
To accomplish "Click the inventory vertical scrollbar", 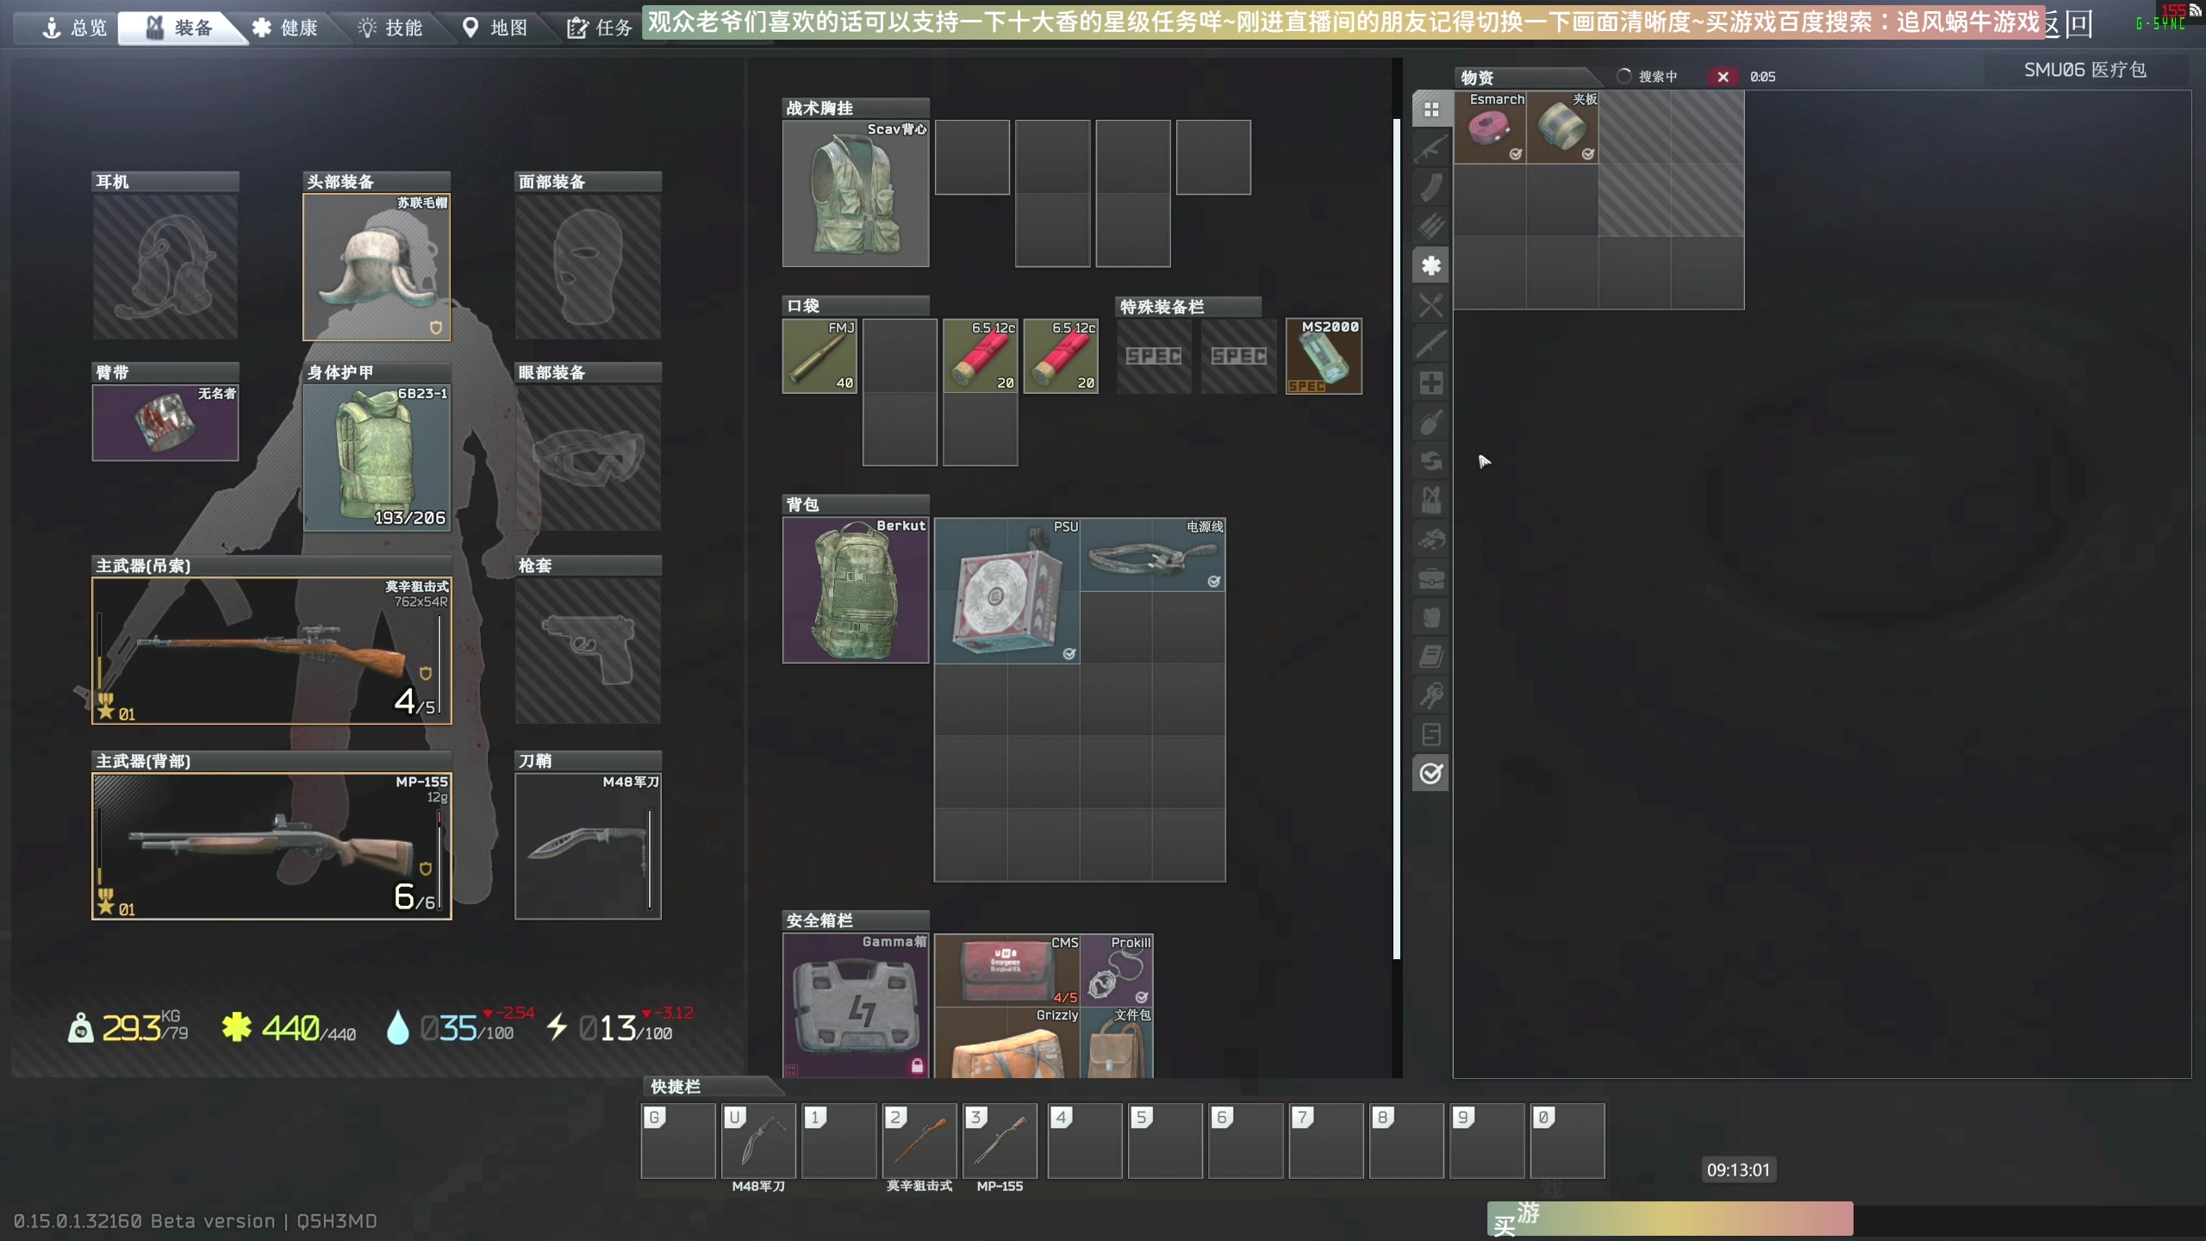I will (x=1397, y=539).
